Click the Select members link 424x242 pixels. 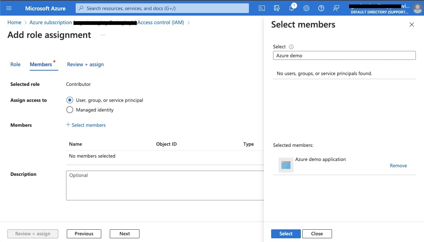[86, 125]
